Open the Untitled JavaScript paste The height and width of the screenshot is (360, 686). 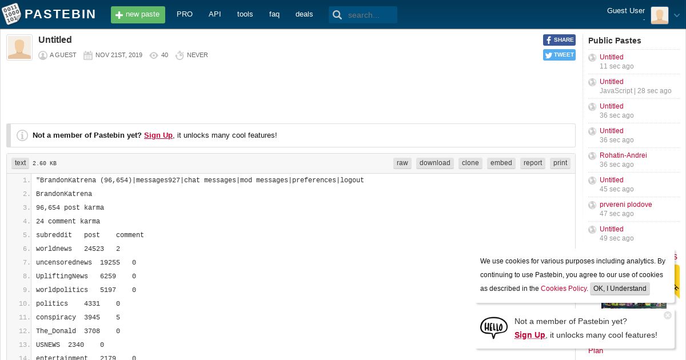pyautogui.click(x=611, y=82)
